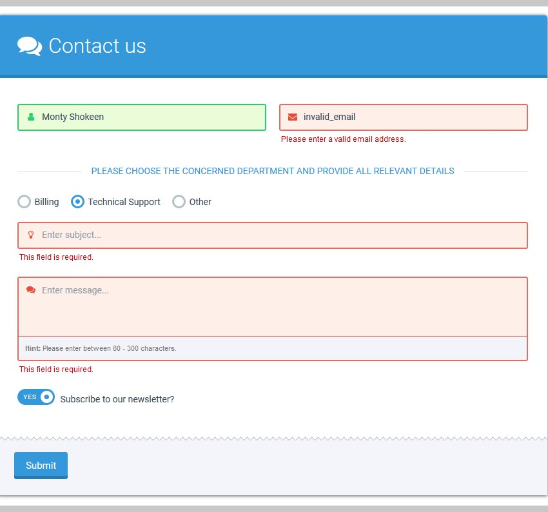Select the Technical Support radio button

point(77,202)
